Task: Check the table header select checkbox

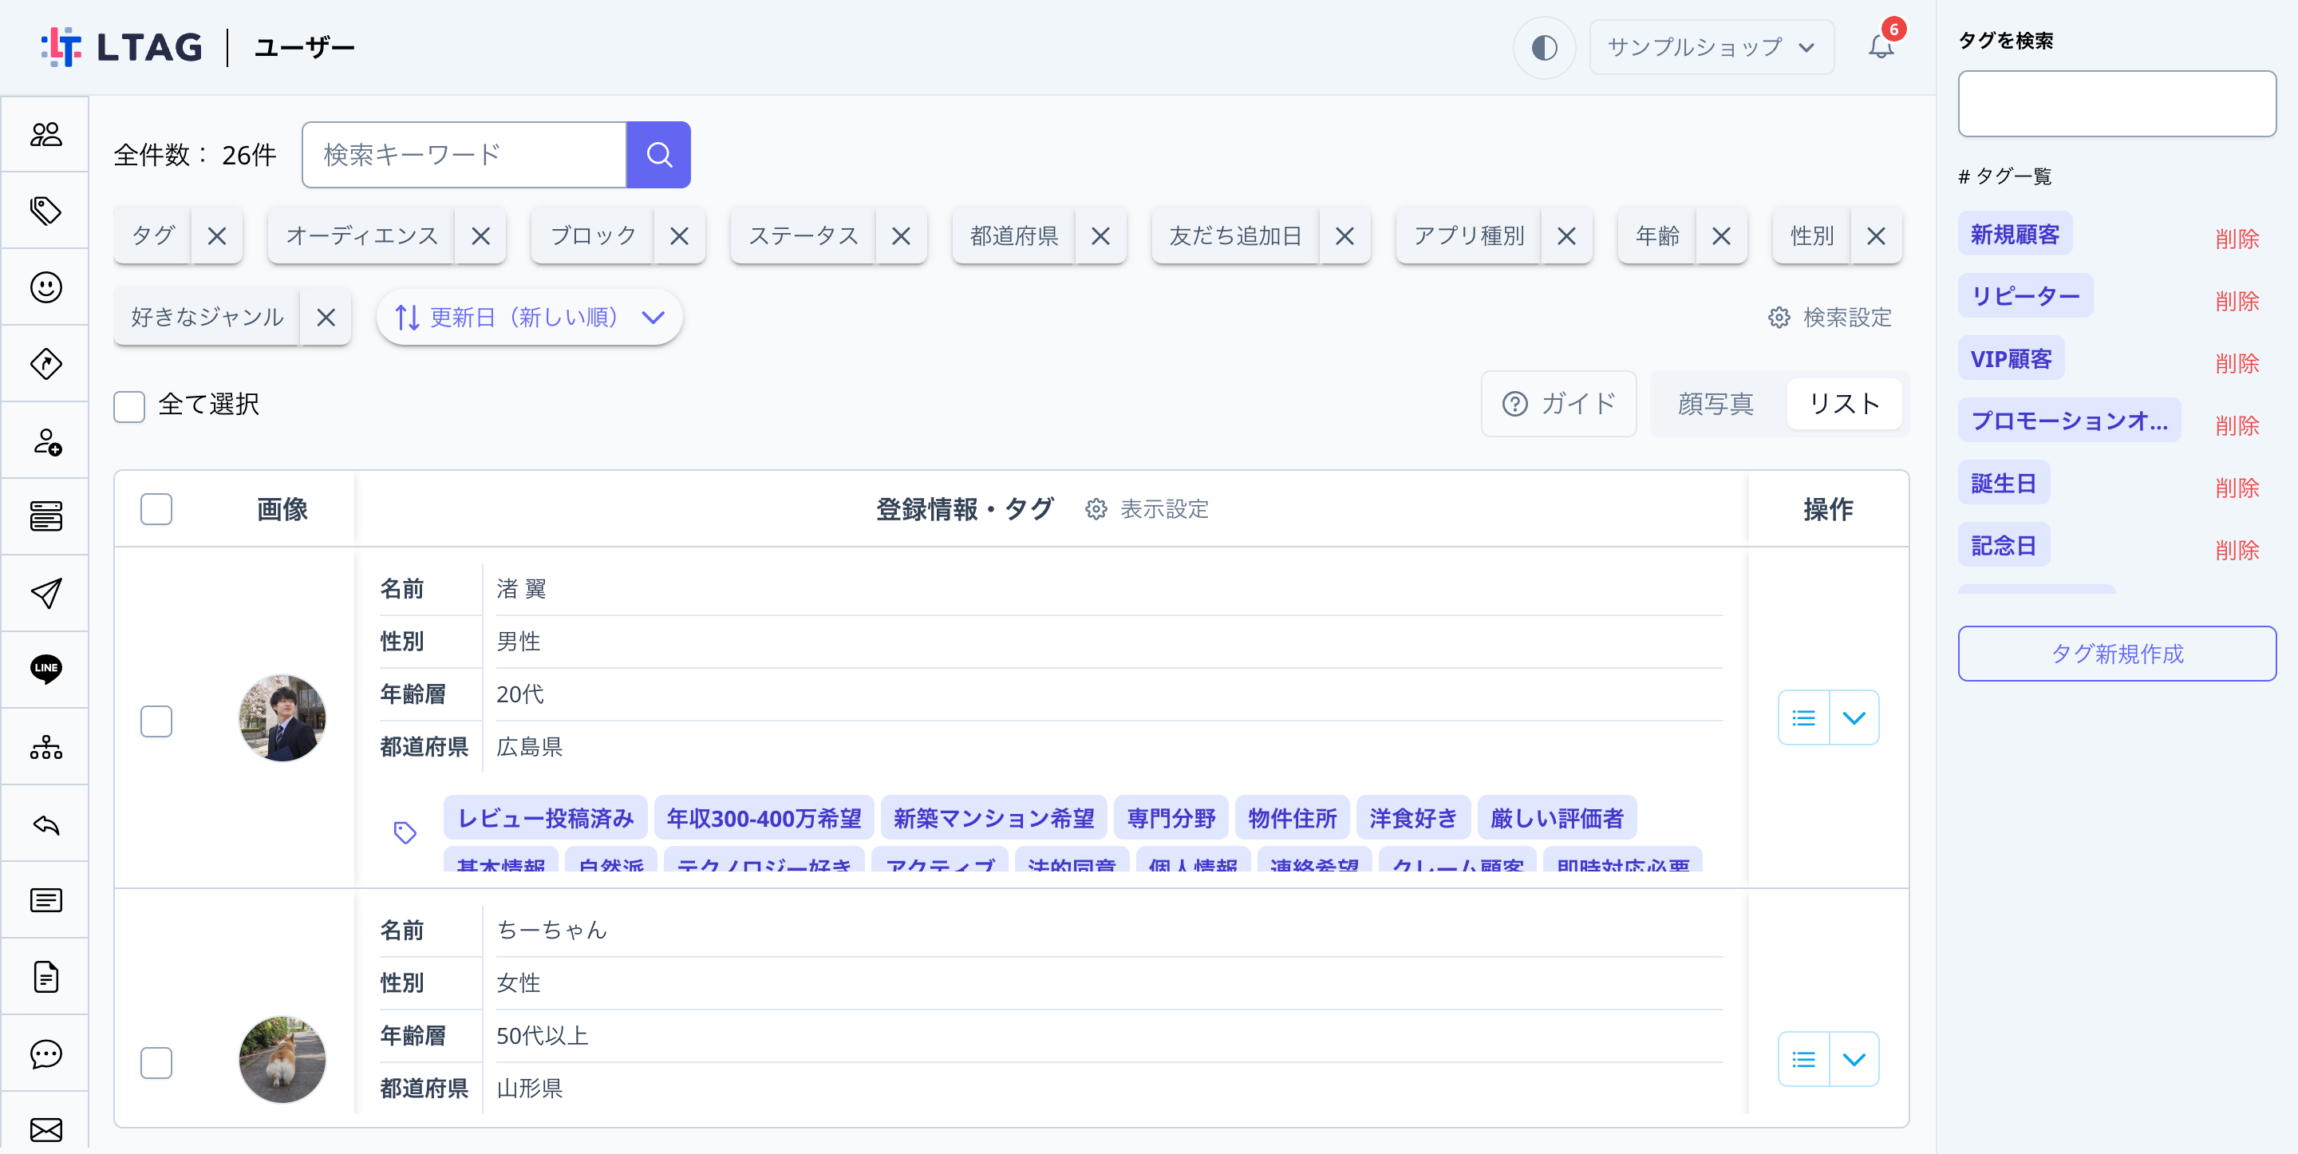Action: (x=156, y=508)
